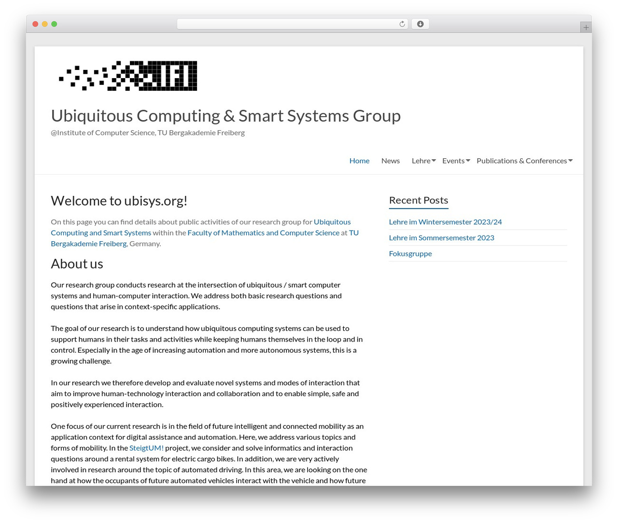
Task: Open the SteigtUM! project link
Action: click(146, 448)
